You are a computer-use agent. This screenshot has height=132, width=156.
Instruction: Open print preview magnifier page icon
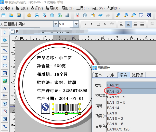pyautogui.click(x=44, y=16)
